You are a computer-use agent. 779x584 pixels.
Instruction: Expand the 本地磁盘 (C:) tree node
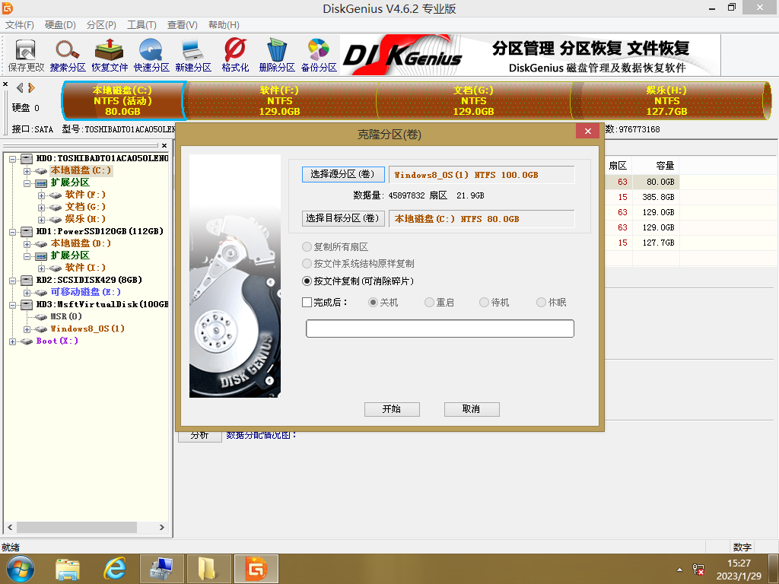click(x=27, y=171)
